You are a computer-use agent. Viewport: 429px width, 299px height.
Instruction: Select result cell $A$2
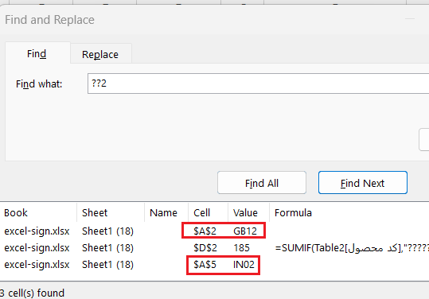pyautogui.click(x=205, y=231)
